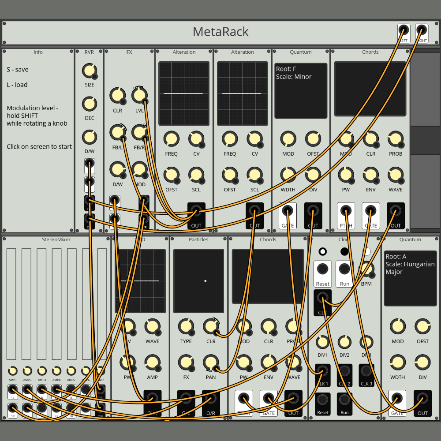
Task: Click the FX knob on Particles module
Action: point(186,363)
